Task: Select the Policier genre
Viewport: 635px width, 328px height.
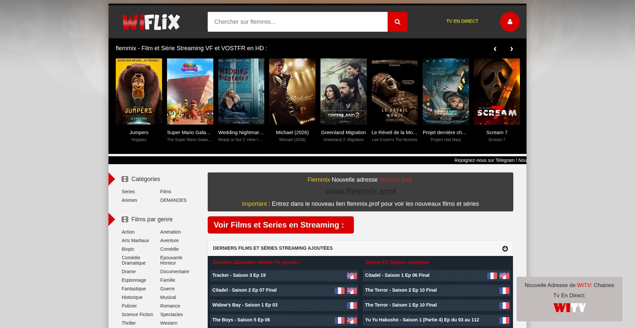Action: [129, 306]
